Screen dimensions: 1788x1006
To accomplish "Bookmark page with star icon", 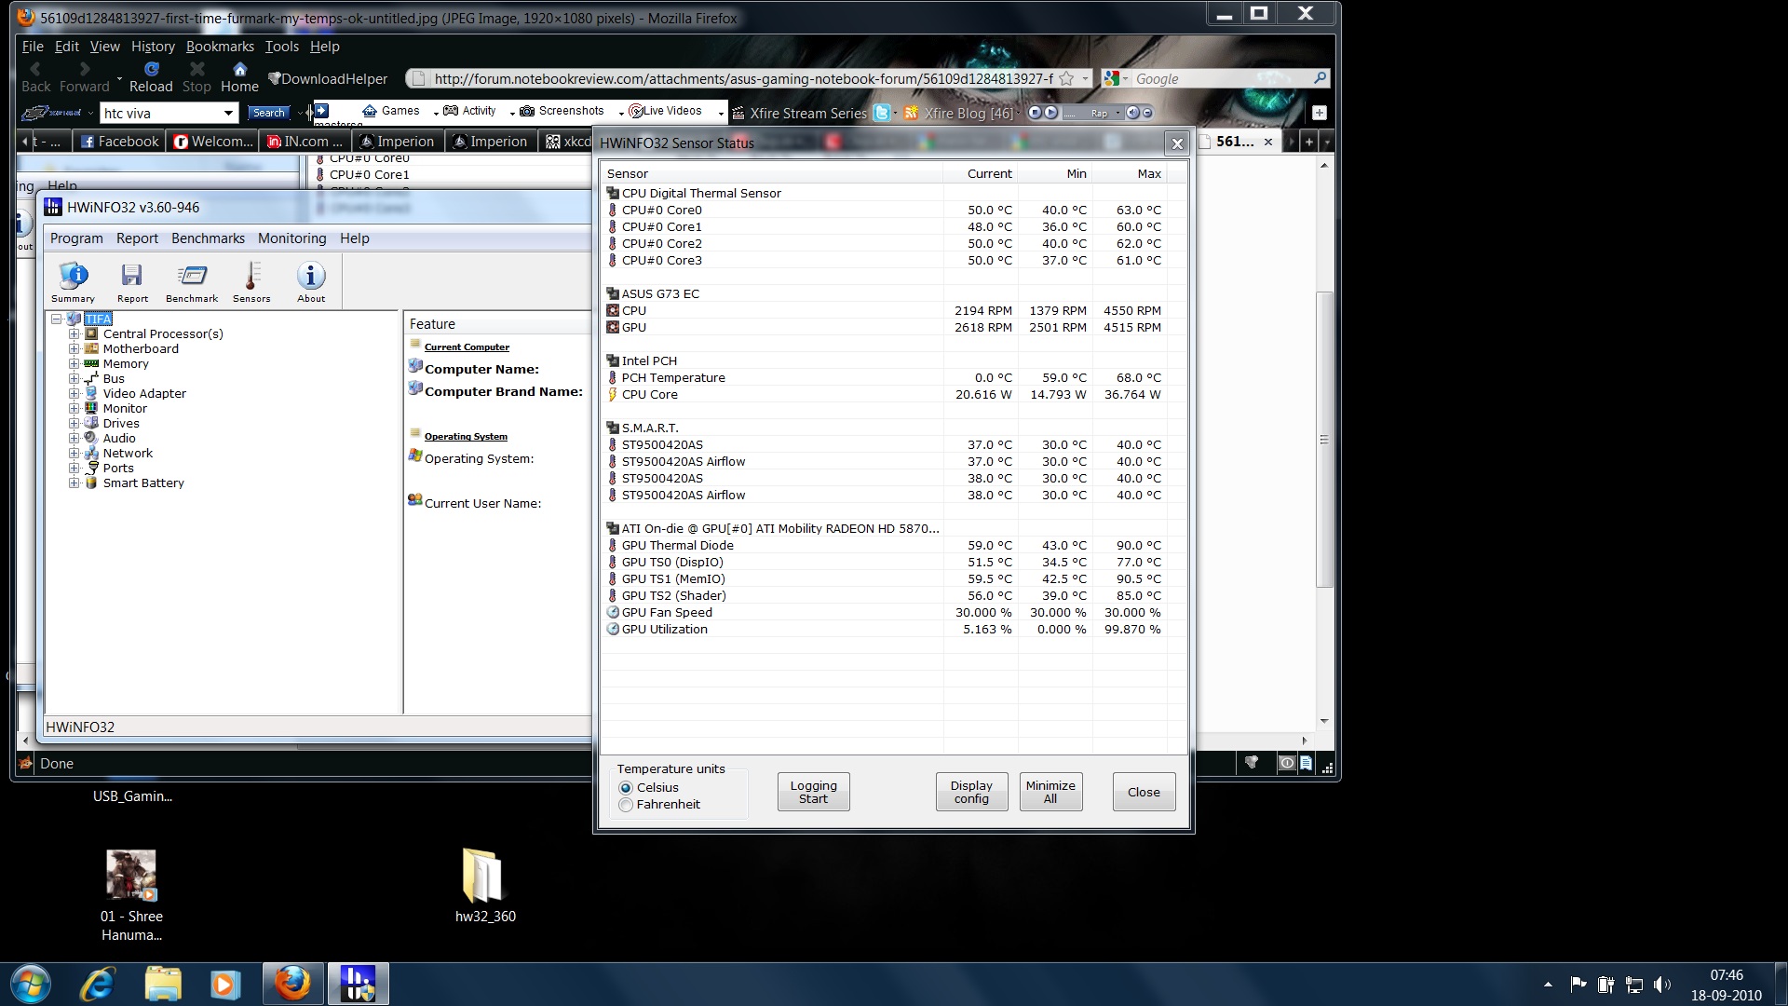I will (1066, 79).
